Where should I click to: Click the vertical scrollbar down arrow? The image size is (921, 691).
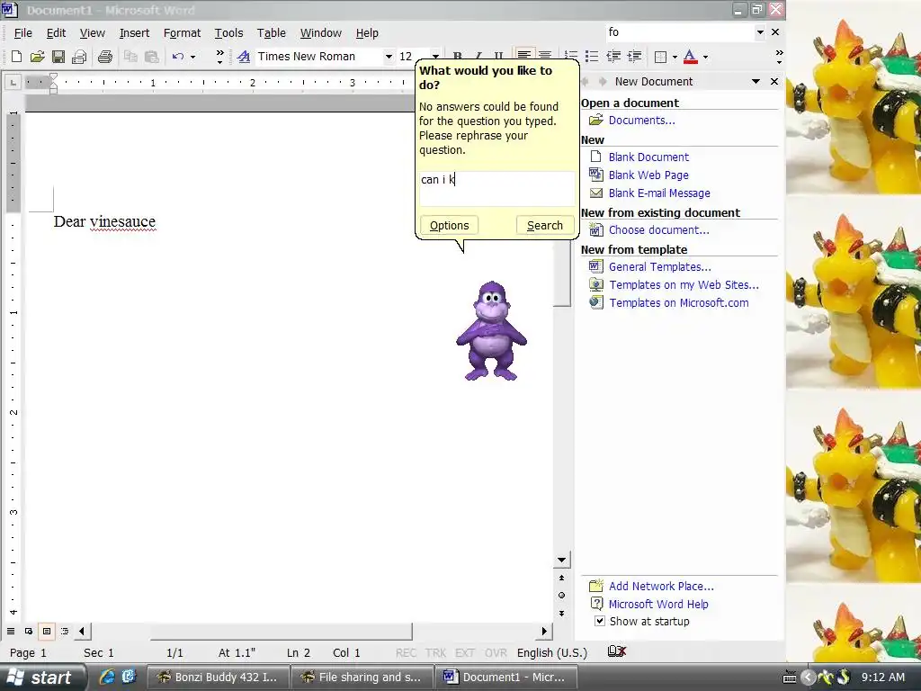pos(561,560)
